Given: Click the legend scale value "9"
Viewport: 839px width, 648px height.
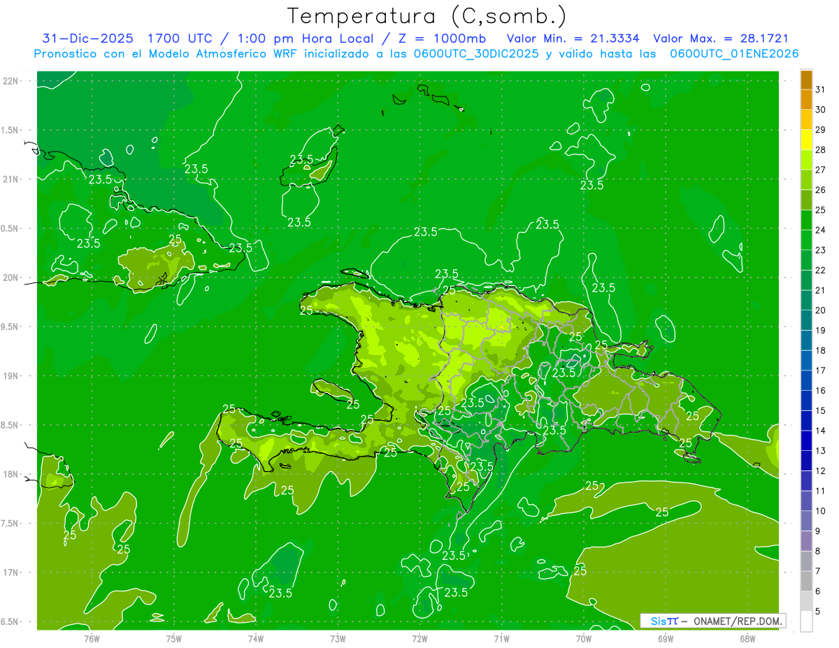Looking at the screenshot, I should click(x=818, y=531).
